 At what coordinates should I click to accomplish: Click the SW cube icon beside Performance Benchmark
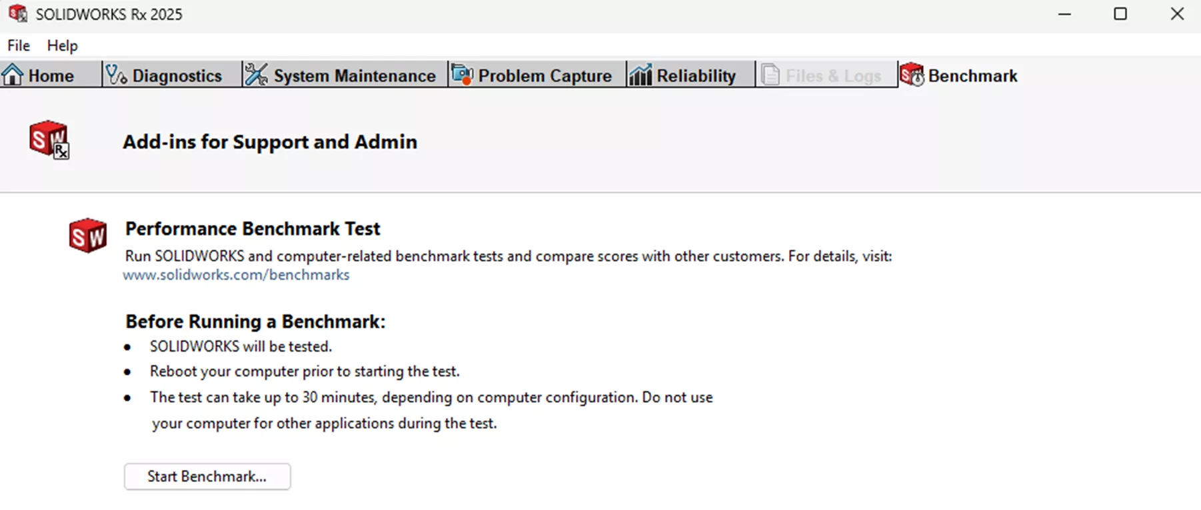coord(87,235)
